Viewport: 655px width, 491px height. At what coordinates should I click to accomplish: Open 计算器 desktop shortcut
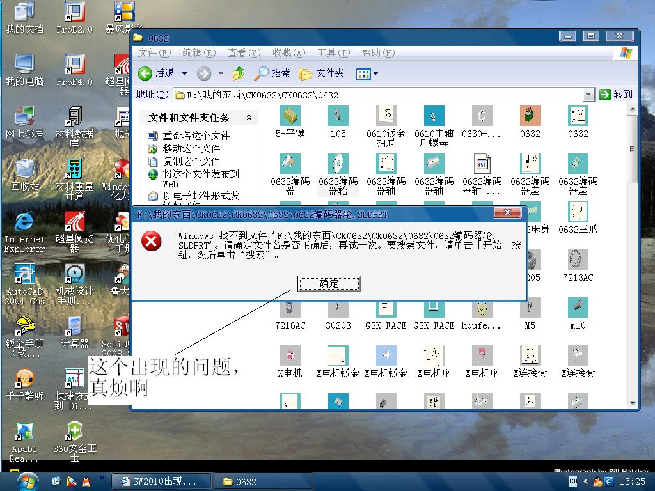click(74, 332)
